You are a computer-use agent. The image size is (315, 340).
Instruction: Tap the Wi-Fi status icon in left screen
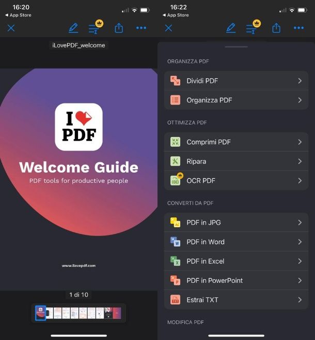pos(135,10)
